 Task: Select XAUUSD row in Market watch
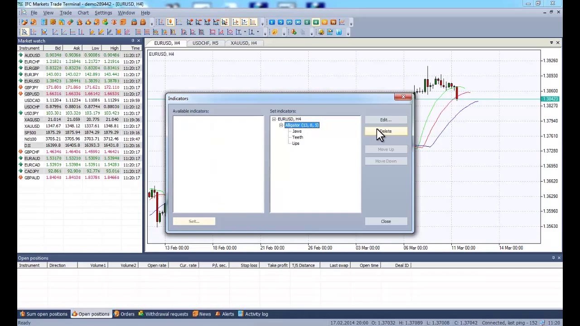point(79,126)
